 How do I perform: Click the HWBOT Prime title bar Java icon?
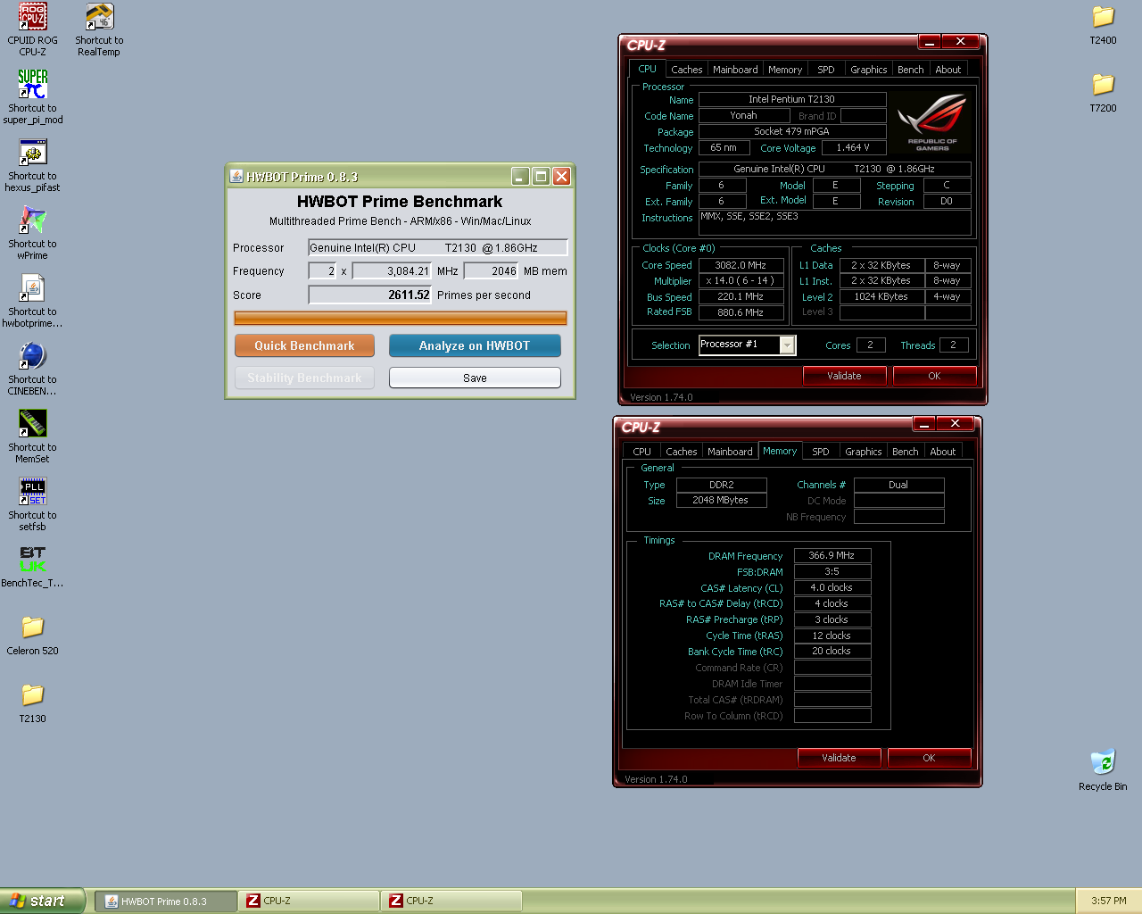(236, 177)
